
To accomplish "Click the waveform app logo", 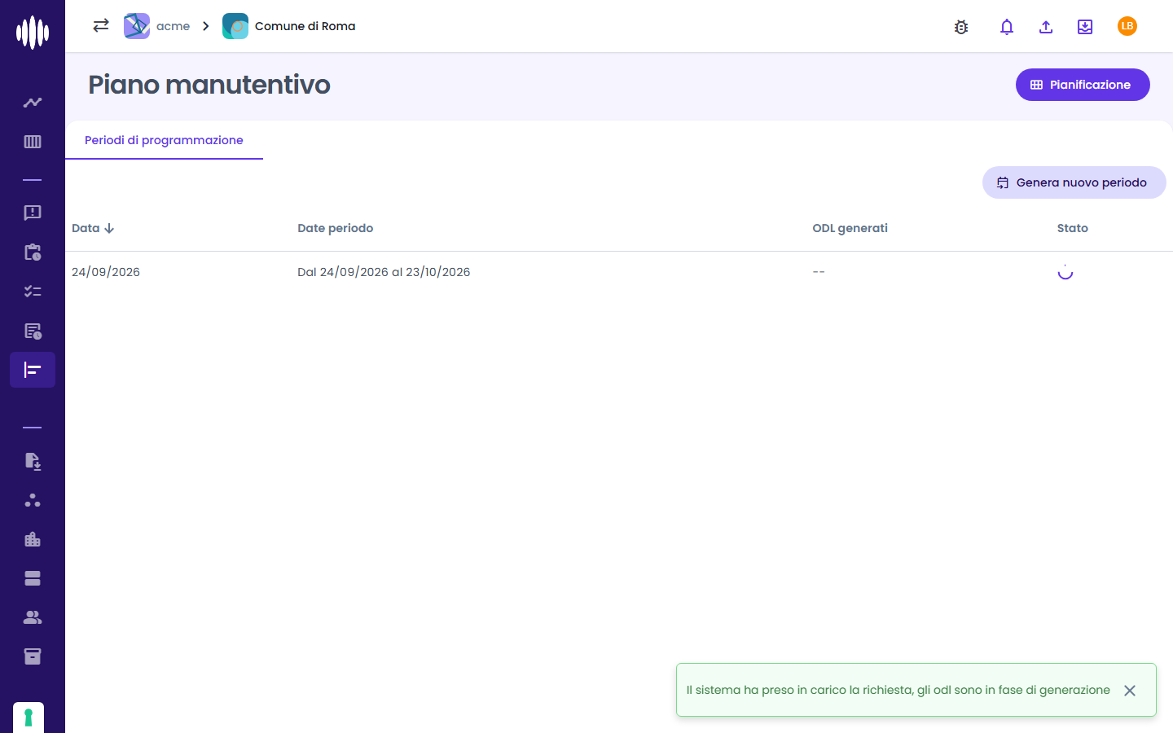I will click(x=33, y=33).
